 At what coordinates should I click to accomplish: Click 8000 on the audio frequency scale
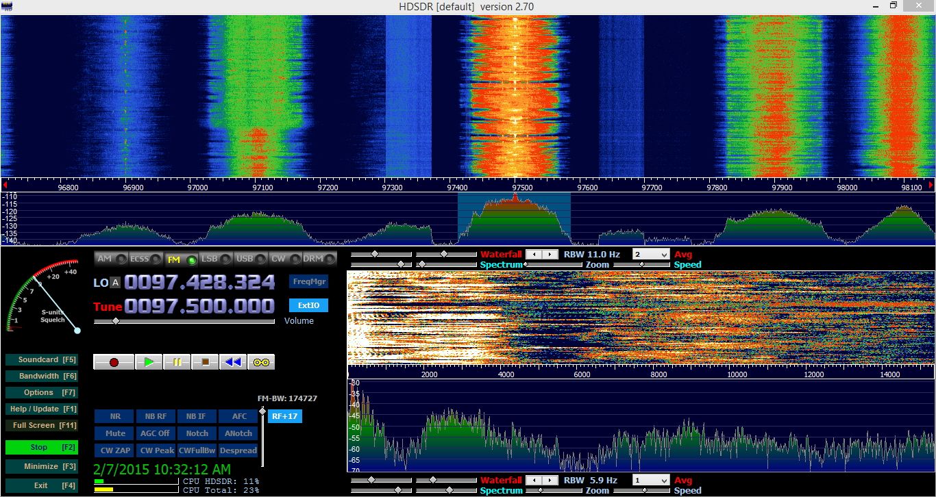pos(658,374)
